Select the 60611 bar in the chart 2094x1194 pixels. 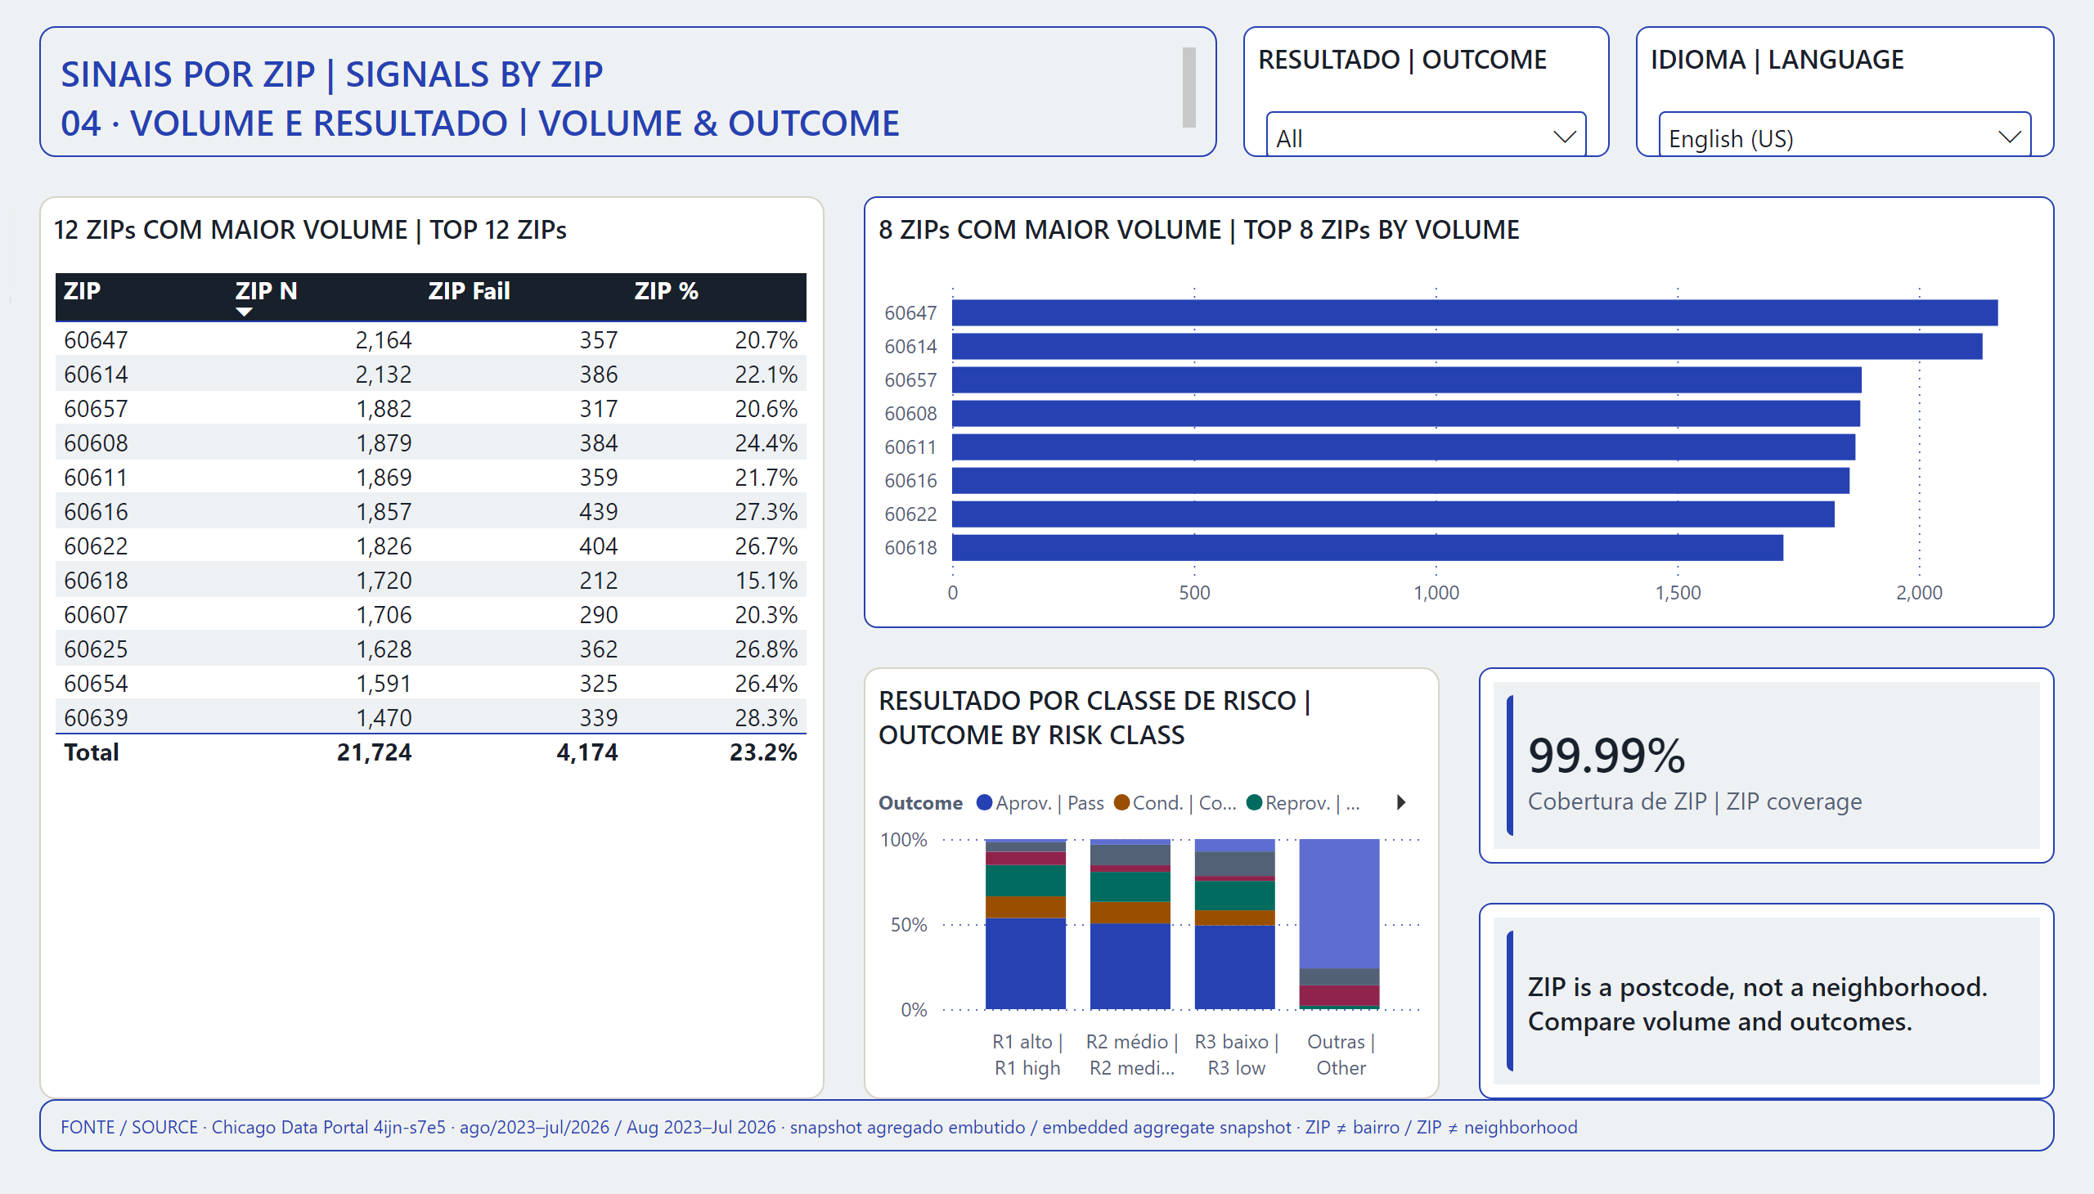tap(1404, 447)
